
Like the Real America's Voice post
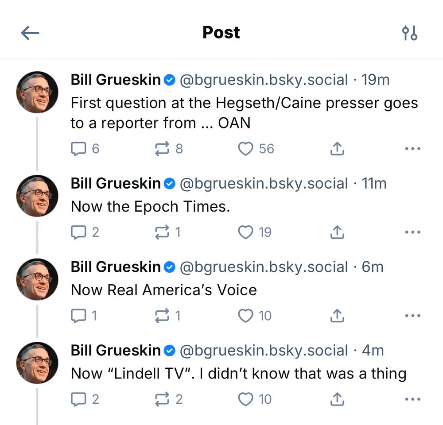(245, 316)
